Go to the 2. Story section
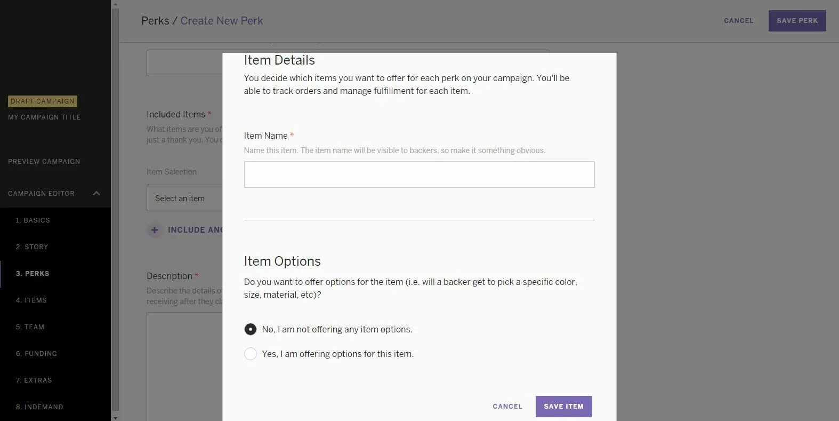 32,247
